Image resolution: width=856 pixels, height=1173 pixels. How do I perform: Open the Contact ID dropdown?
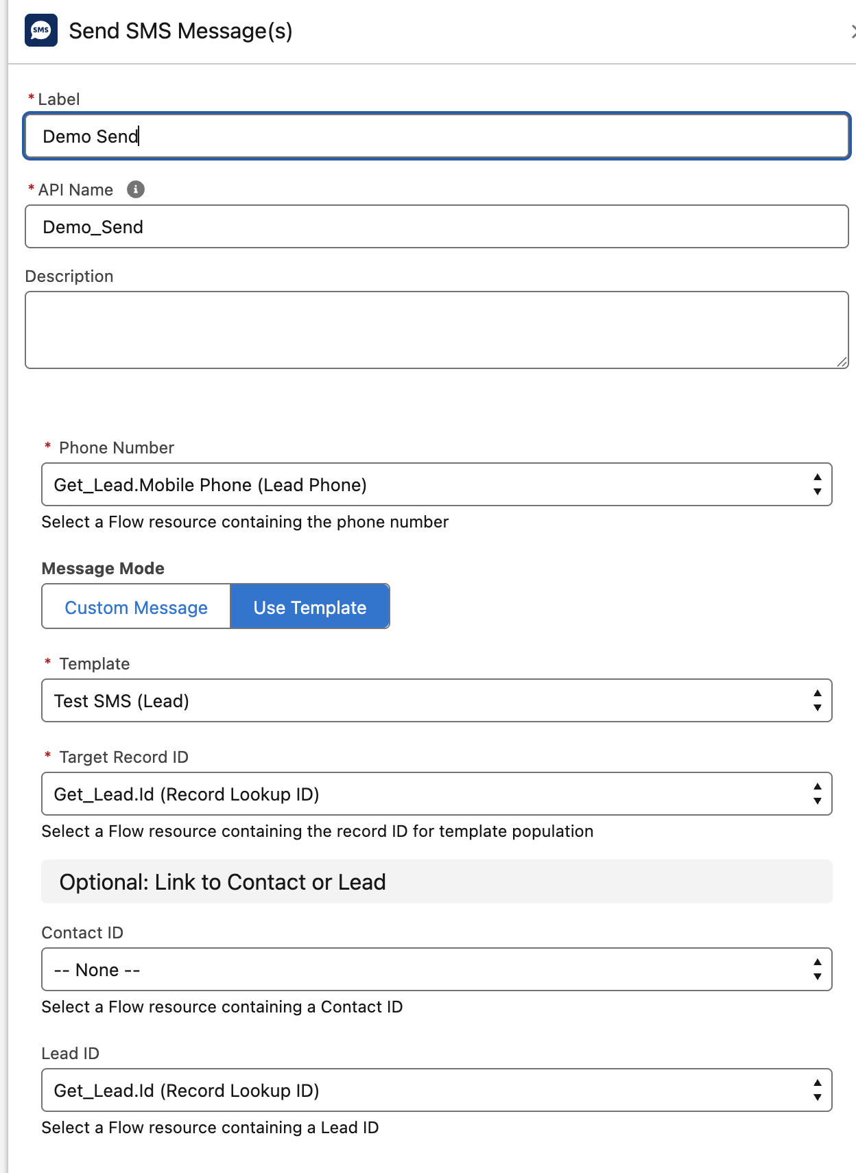pyautogui.click(x=436, y=970)
